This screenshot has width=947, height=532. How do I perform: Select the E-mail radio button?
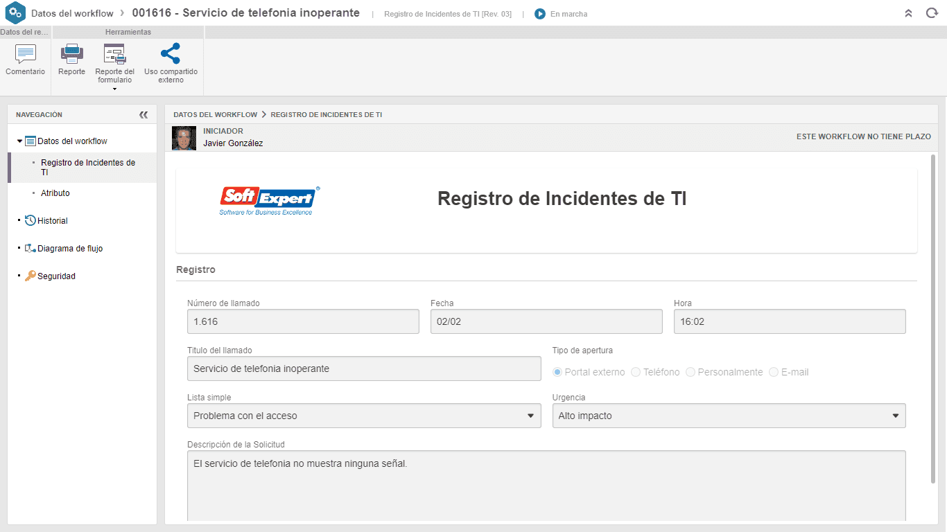[774, 372]
